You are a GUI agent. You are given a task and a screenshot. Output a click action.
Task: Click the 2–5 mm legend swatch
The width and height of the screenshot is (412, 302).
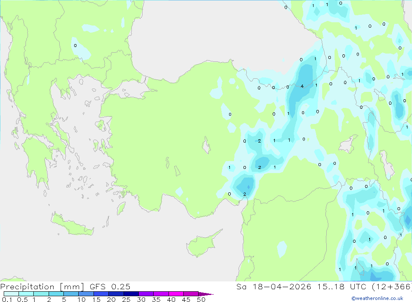[56, 294]
